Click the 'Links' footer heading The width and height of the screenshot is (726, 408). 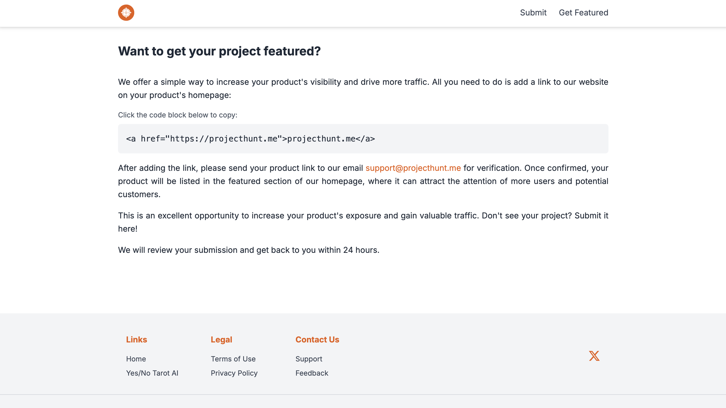(x=136, y=340)
